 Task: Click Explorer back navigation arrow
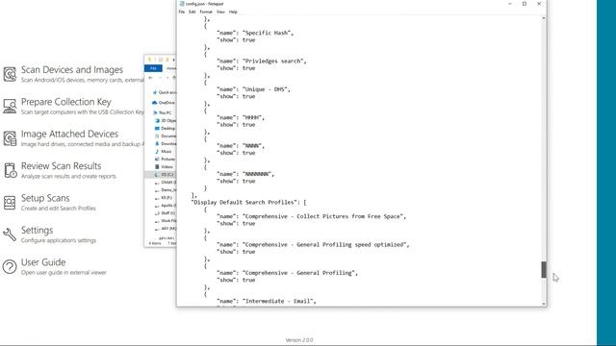click(150, 78)
